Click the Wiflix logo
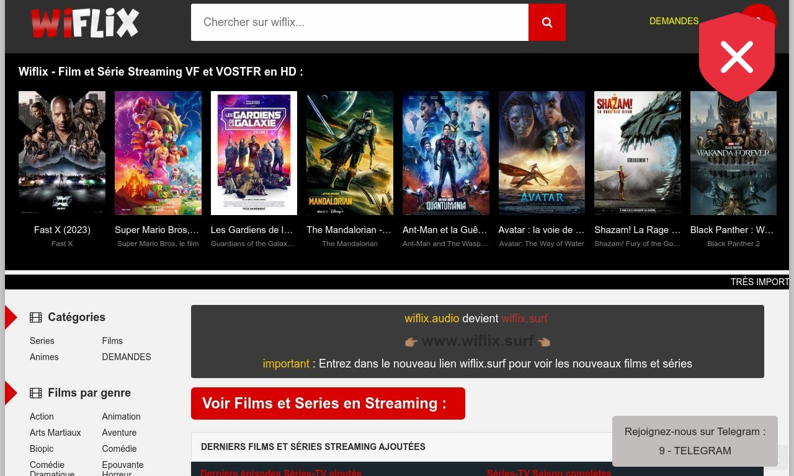 click(x=85, y=23)
